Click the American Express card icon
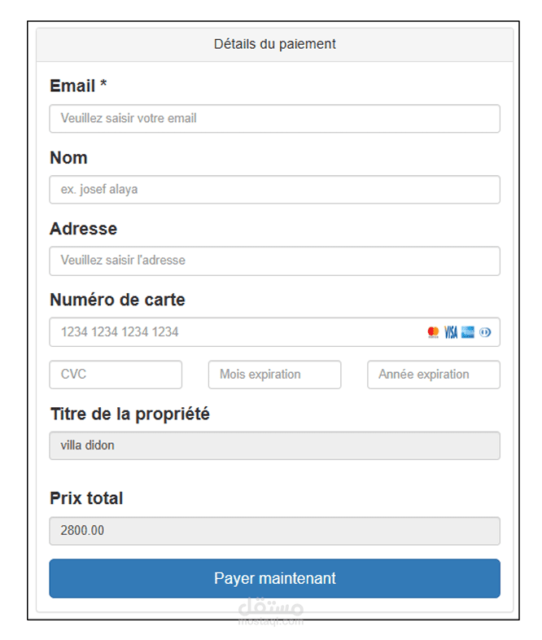 pos(467,332)
